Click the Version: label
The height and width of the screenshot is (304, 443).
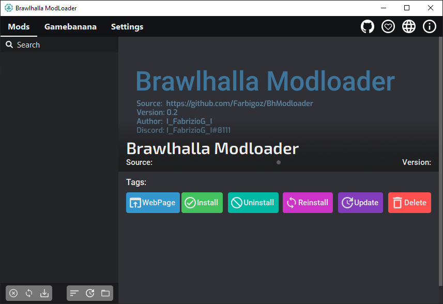417,162
